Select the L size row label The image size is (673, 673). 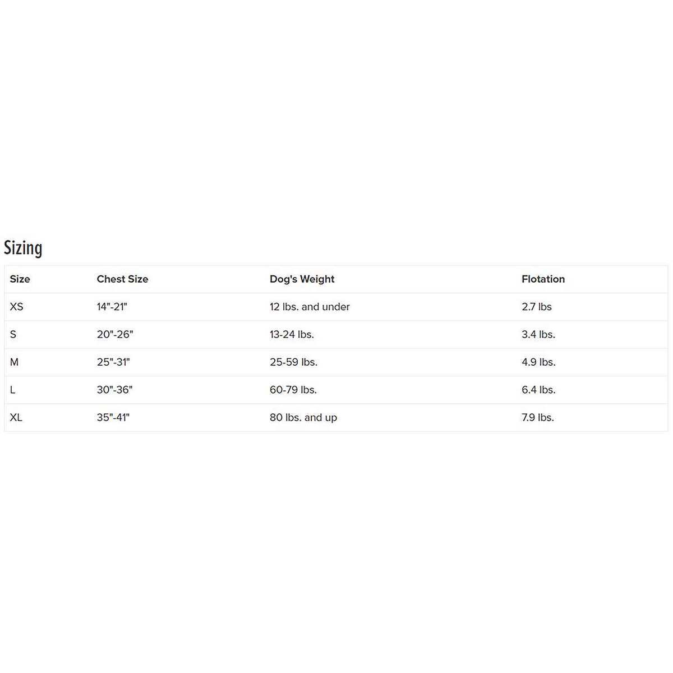[x=13, y=390]
